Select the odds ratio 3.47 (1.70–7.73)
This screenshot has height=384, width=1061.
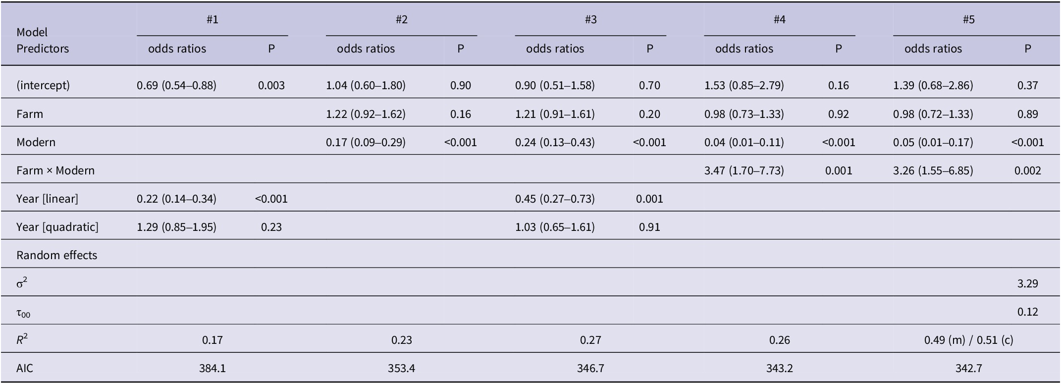pyautogui.click(x=744, y=170)
